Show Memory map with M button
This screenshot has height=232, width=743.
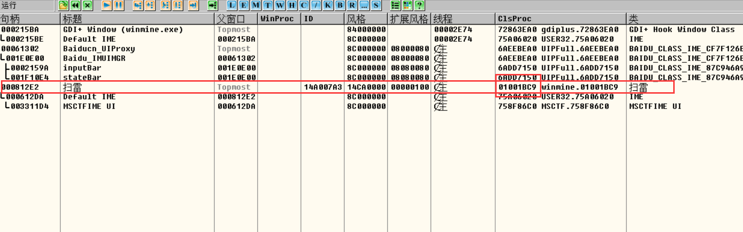255,5
